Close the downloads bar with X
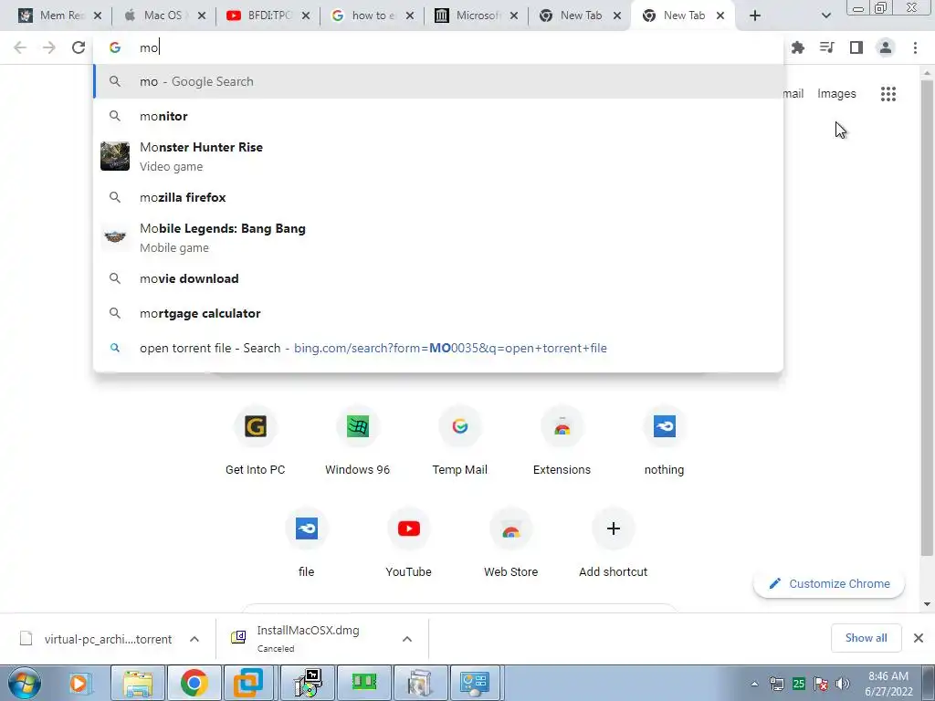 click(x=919, y=638)
